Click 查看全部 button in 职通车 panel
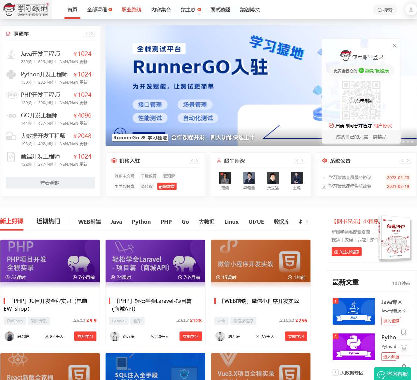Image resolution: width=417 pixels, height=380 pixels. click(x=50, y=183)
